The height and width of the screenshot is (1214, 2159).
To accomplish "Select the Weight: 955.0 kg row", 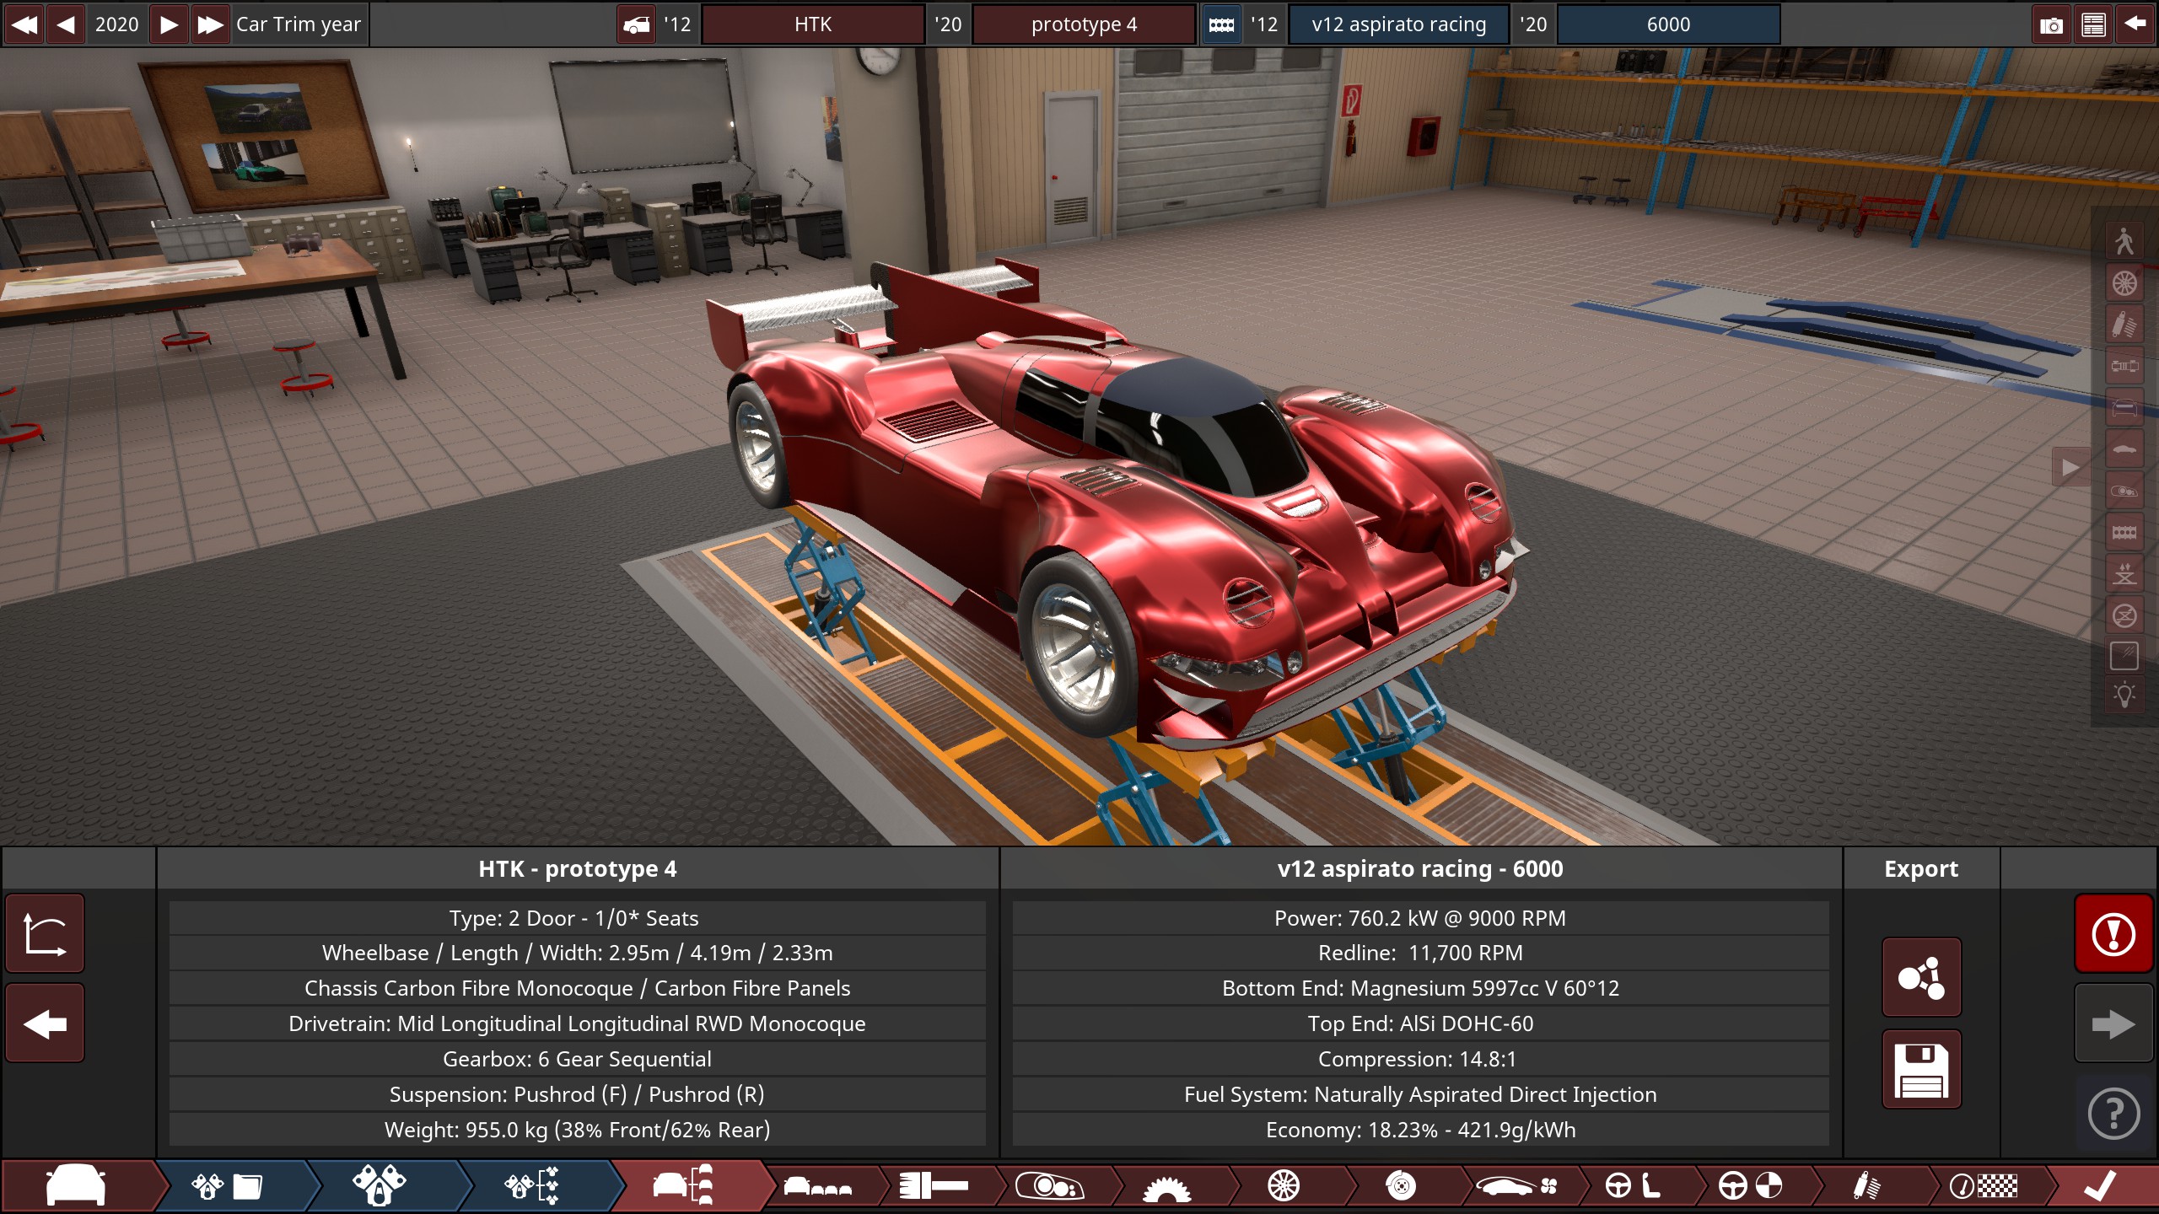I will (577, 1130).
